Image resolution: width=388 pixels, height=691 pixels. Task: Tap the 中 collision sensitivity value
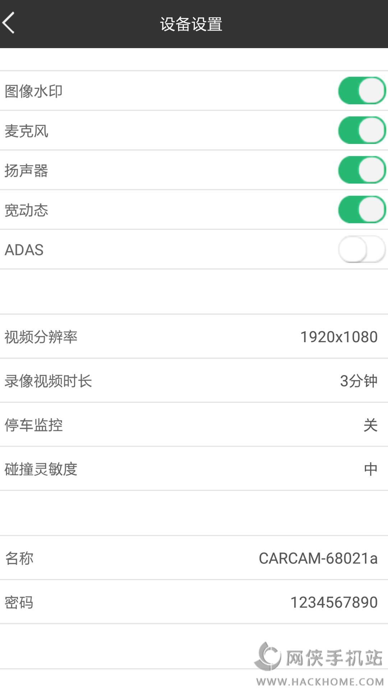370,469
